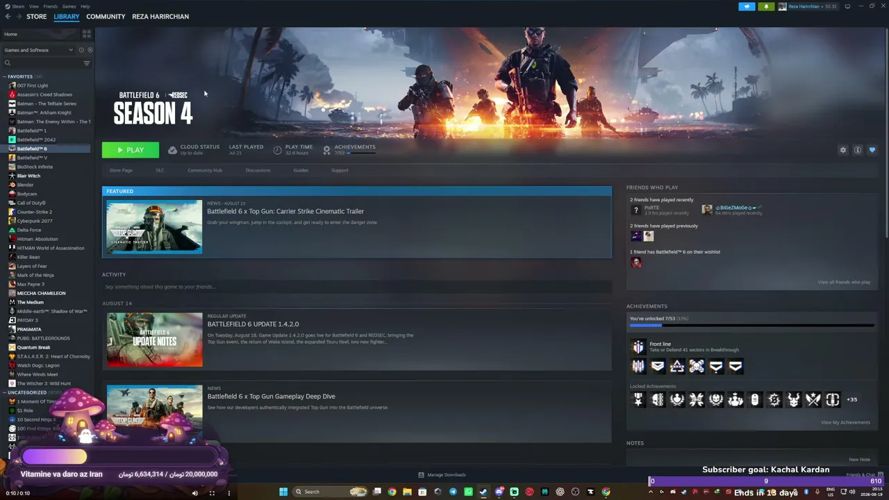This screenshot has width=889, height=500.
Task: Open advanced library filter options
Action: [87, 63]
